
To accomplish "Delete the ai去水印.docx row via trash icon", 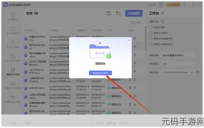I will pos(130,88).
